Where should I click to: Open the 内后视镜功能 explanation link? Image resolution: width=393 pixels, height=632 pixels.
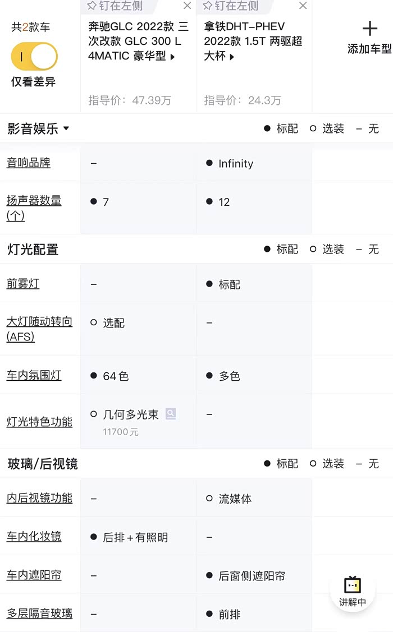pos(39,498)
